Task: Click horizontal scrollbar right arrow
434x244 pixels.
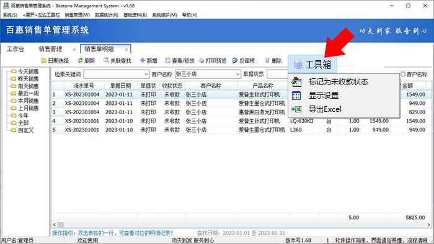Action: [x=429, y=225]
